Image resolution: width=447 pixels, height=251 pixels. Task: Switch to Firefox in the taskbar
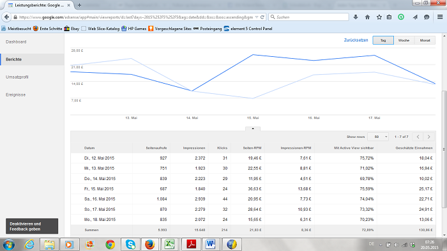149,245
